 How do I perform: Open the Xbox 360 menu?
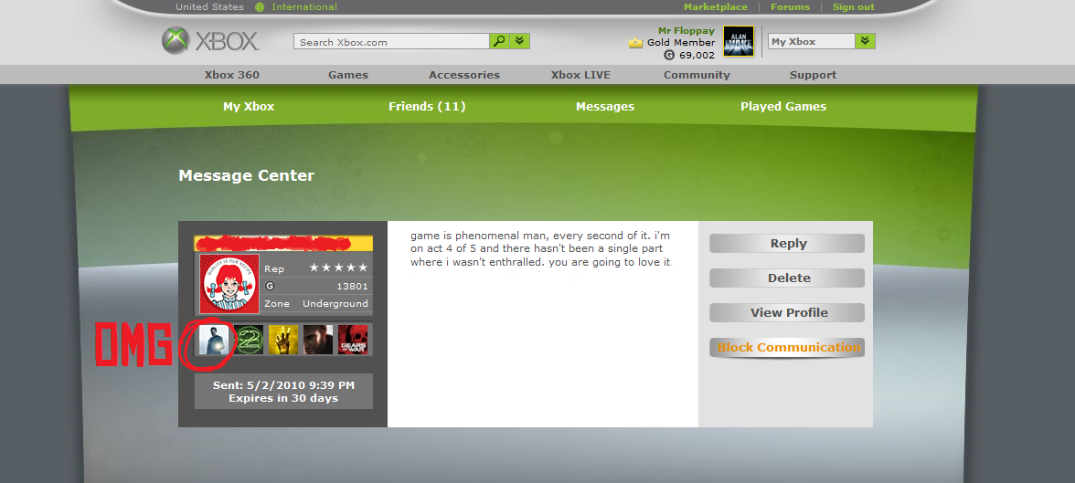point(232,75)
